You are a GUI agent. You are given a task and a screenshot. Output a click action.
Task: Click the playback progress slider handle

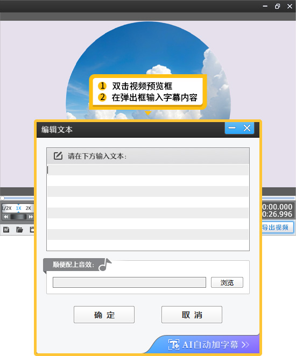coord(2,198)
